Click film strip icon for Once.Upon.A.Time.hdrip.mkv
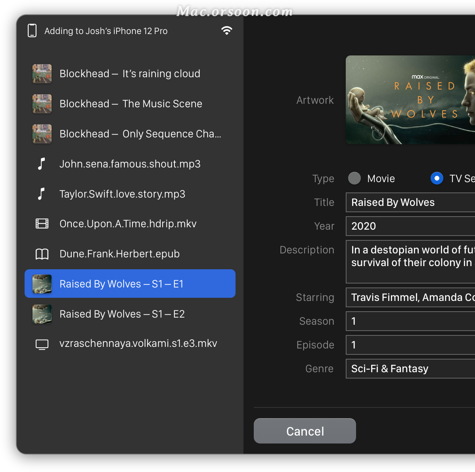The height and width of the screenshot is (472, 475). click(x=42, y=224)
